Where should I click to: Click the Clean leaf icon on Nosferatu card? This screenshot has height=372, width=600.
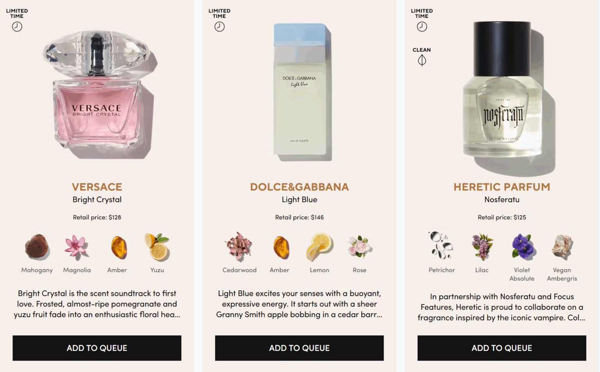(x=422, y=60)
